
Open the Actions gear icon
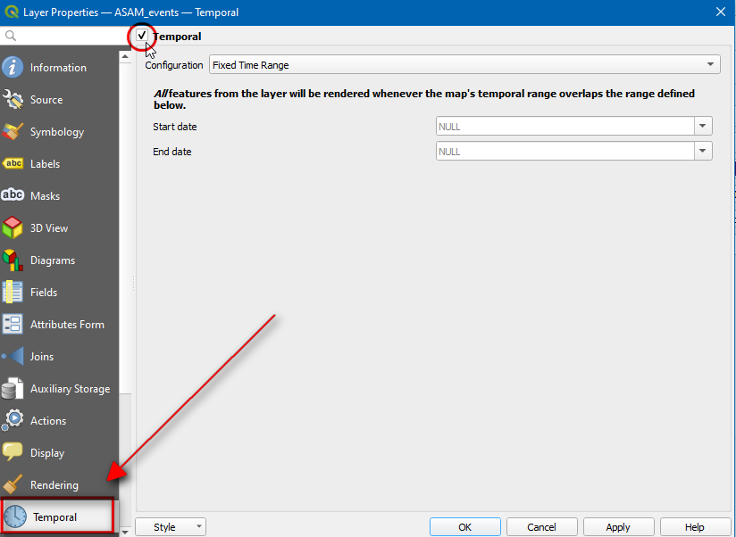[13, 421]
